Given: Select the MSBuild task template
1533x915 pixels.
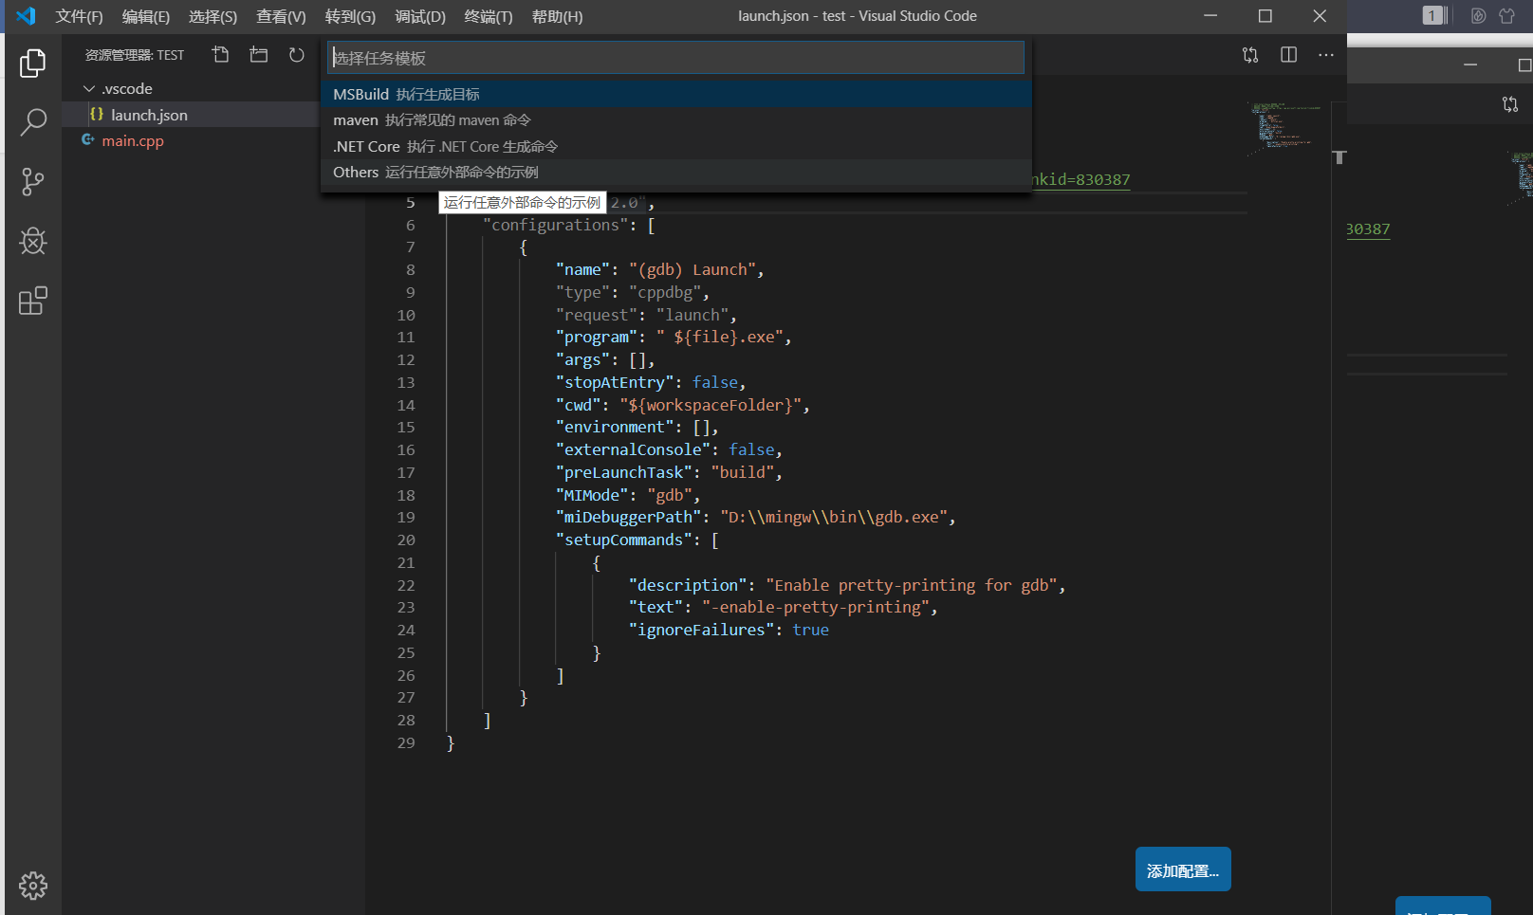Looking at the screenshot, I should point(676,94).
